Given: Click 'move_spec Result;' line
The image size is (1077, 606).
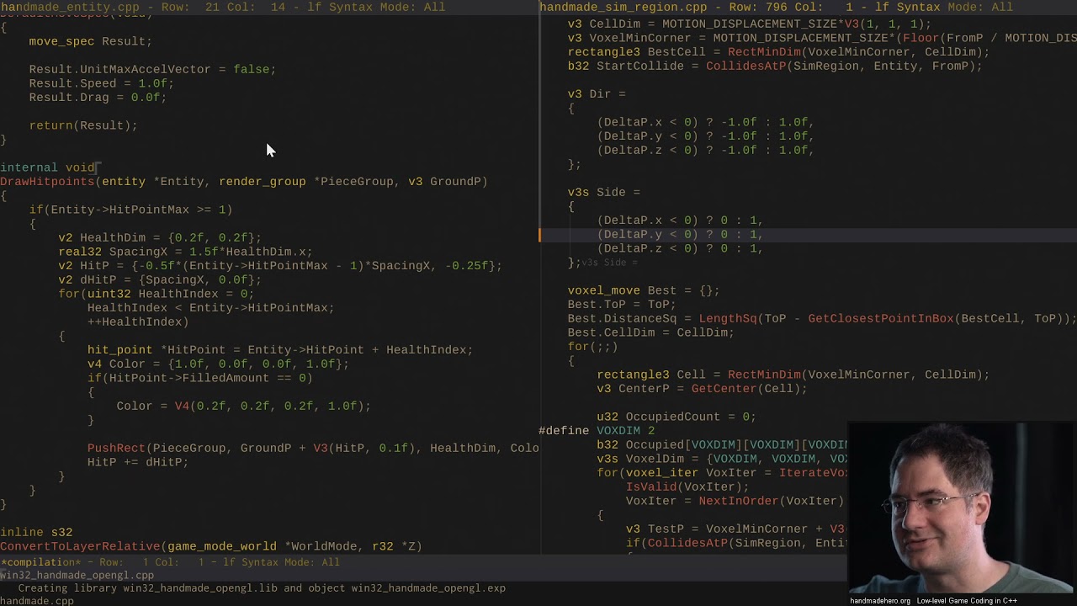Looking at the screenshot, I should pos(90,41).
